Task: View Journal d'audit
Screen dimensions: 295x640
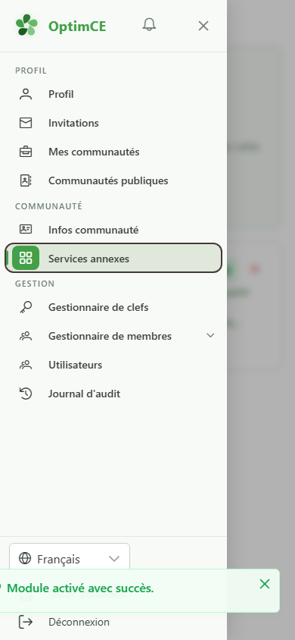Action: click(x=113, y=394)
